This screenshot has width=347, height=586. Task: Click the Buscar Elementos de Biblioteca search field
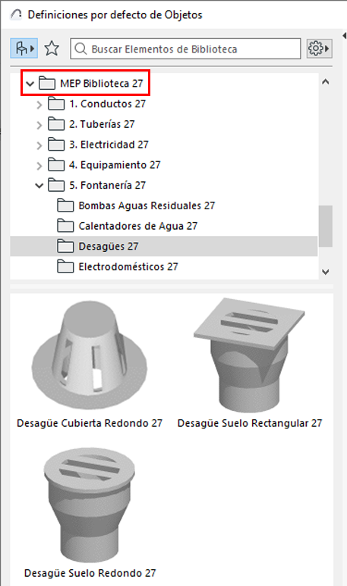pos(185,49)
